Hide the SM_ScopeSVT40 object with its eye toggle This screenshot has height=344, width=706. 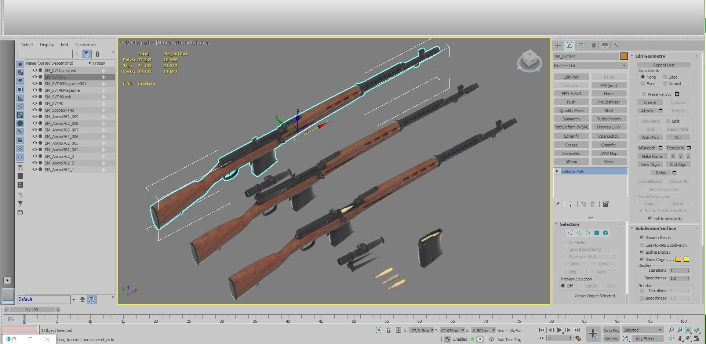coord(35,110)
